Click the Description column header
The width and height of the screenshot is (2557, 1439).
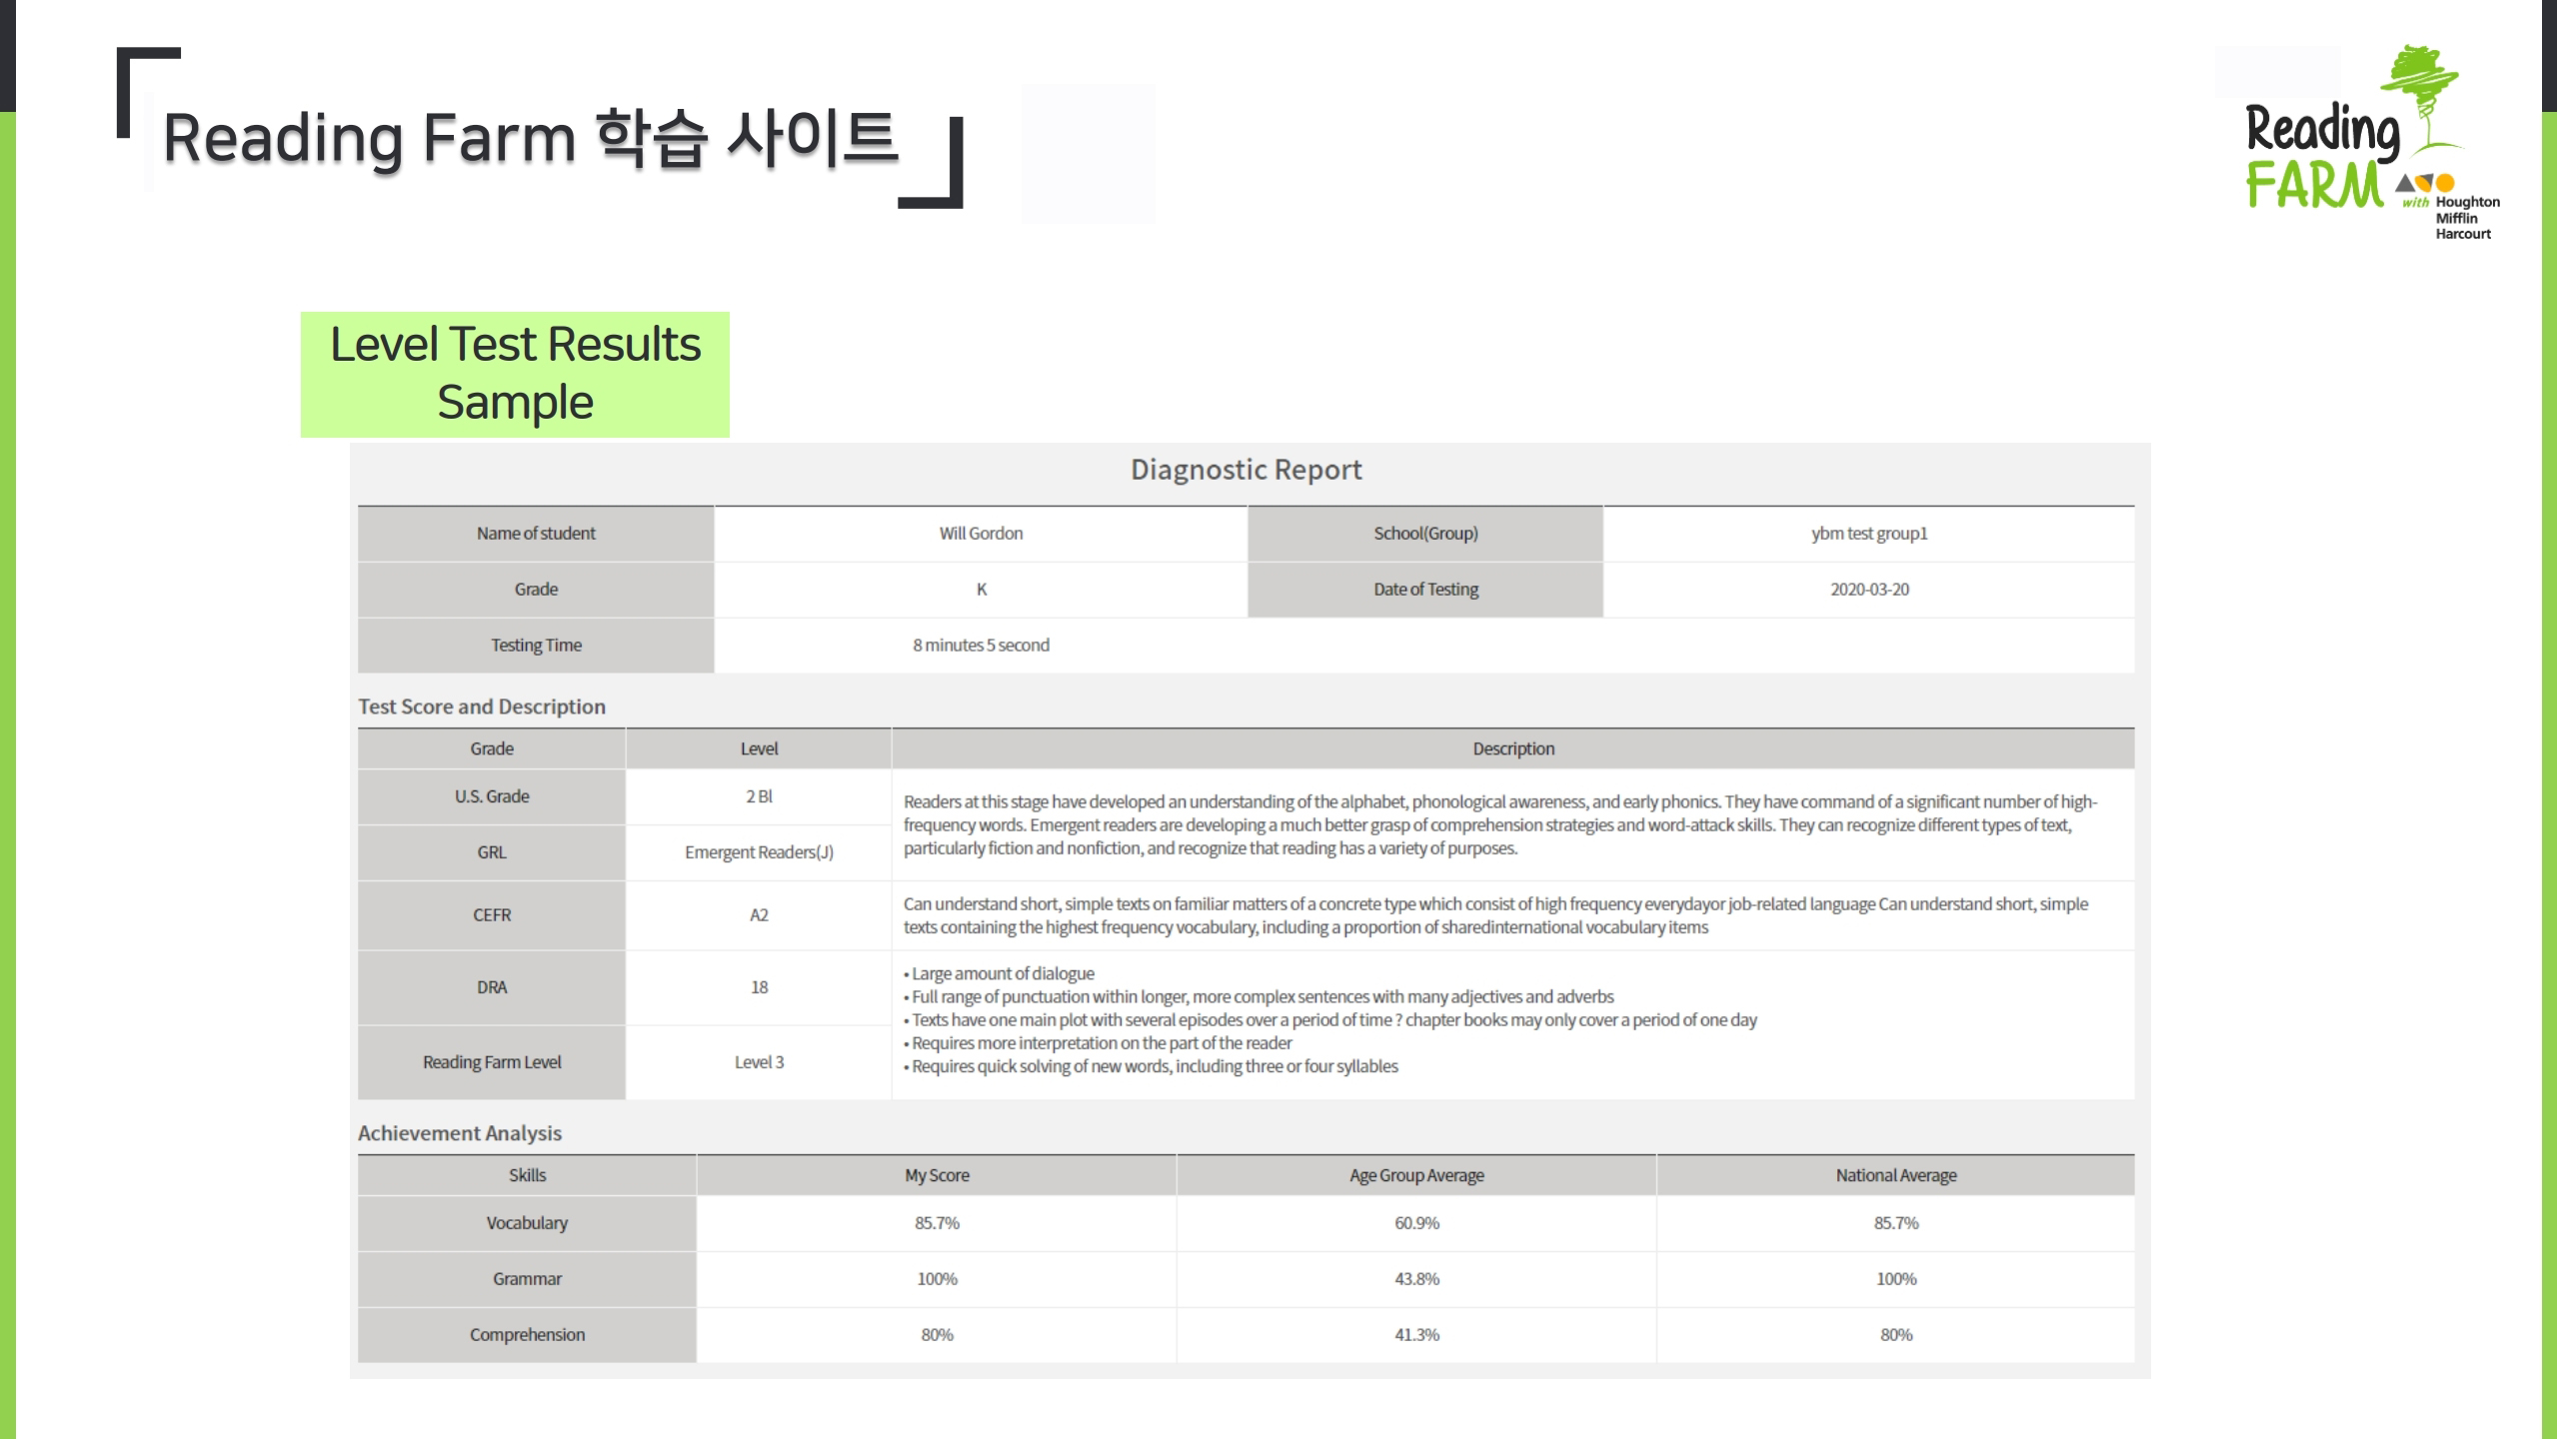click(x=1512, y=748)
